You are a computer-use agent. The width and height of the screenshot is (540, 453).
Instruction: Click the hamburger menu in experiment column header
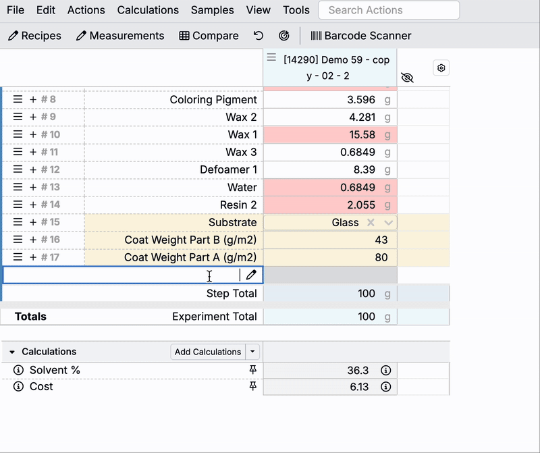[x=271, y=58]
